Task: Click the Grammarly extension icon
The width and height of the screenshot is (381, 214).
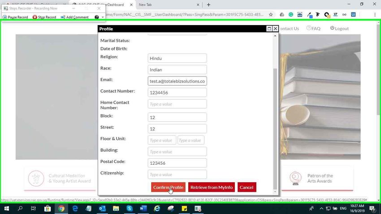Action: 291,15
